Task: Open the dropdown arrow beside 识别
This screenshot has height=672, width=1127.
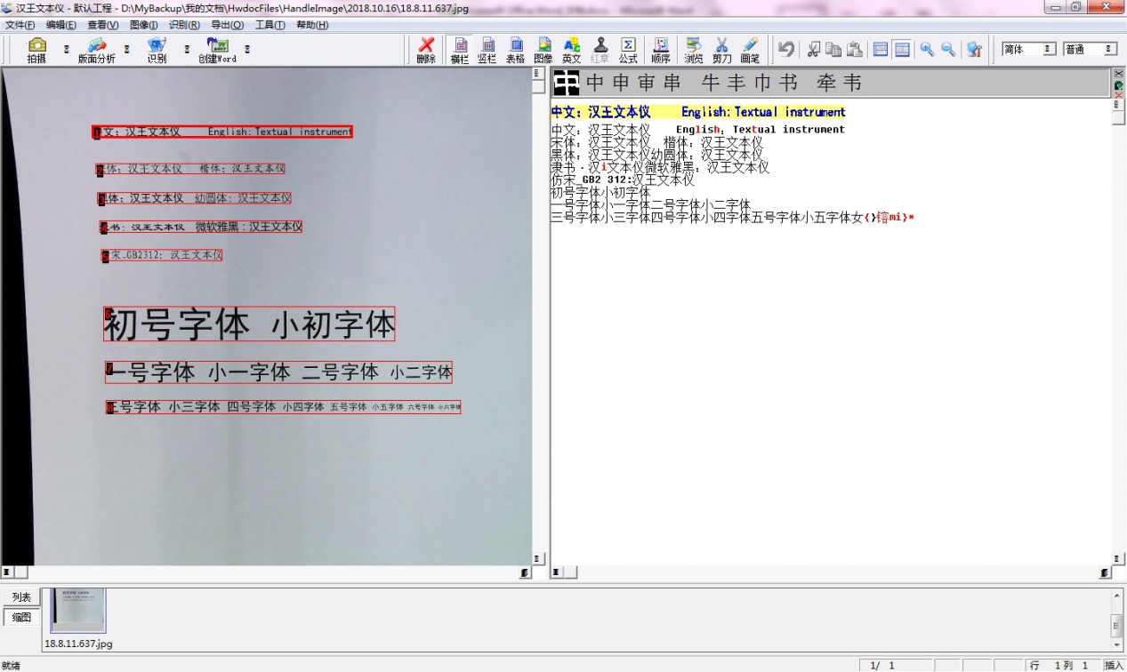Action: pos(187,50)
